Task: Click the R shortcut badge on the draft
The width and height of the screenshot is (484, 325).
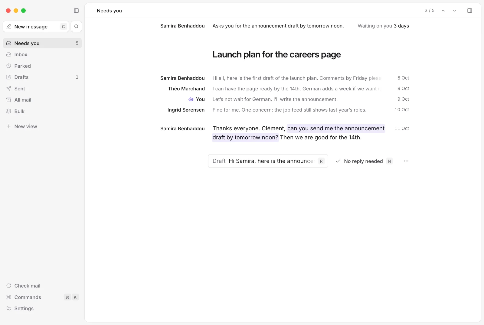Action: point(321,161)
